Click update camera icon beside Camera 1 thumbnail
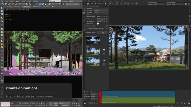191x107 pixels. click(104, 50)
